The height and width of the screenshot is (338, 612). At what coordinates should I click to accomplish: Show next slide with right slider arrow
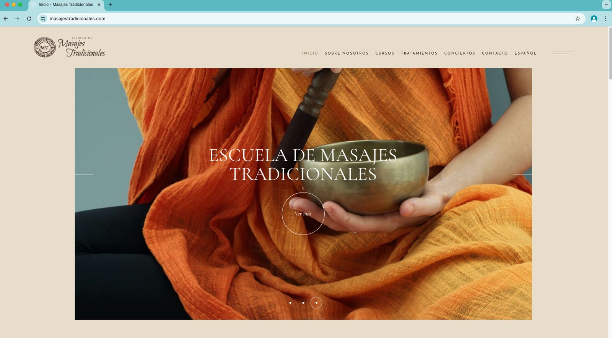(x=522, y=174)
